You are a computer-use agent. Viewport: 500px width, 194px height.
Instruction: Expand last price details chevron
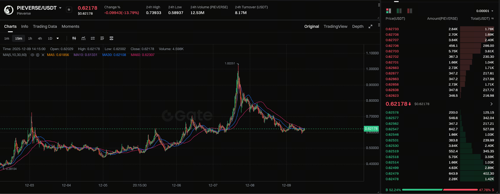point(491,104)
